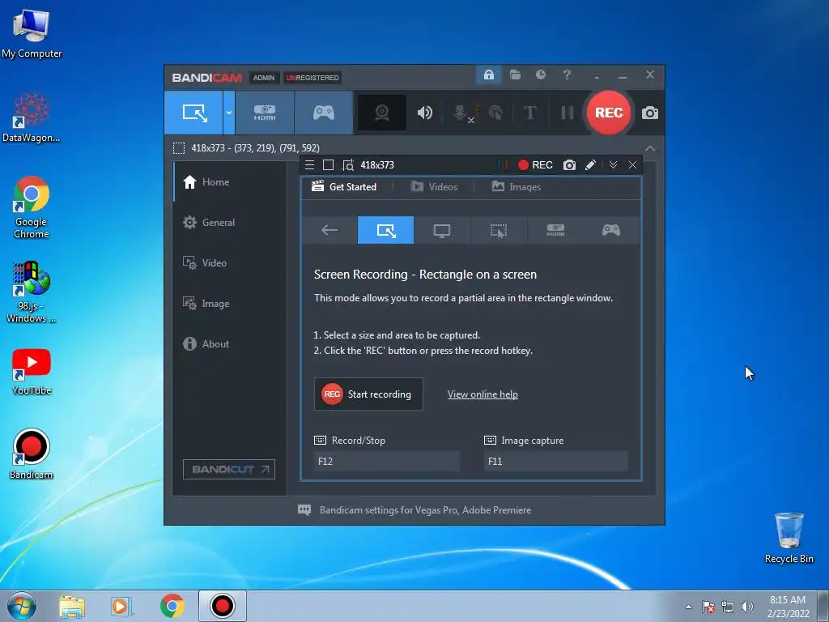This screenshot has height=622, width=829.
Task: Open the scheduled recording clock icon
Action: 540,75
